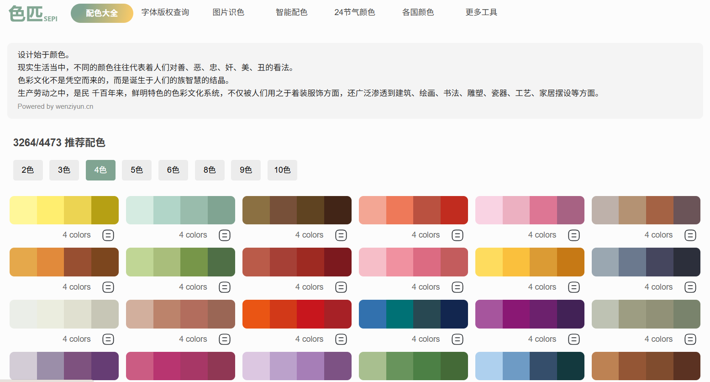This screenshot has width=710, height=382.
Task: Open 字体版权查询 page
Action: point(165,12)
